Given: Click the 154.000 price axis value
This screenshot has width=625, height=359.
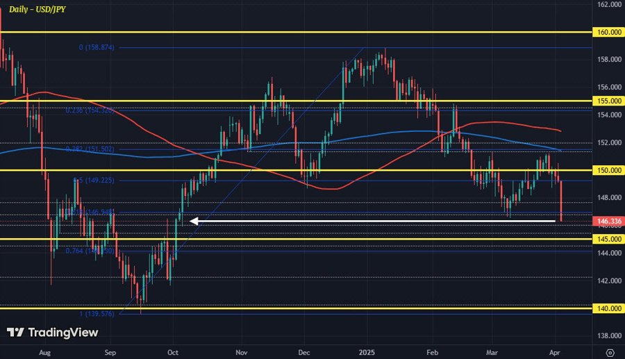Looking at the screenshot, I should coord(610,115).
